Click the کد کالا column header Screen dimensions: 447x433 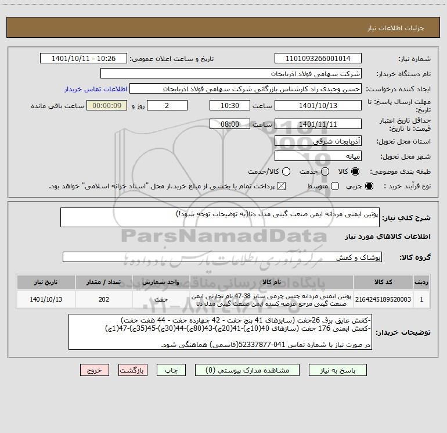383,282
